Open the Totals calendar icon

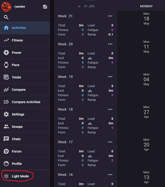pos(6,77)
